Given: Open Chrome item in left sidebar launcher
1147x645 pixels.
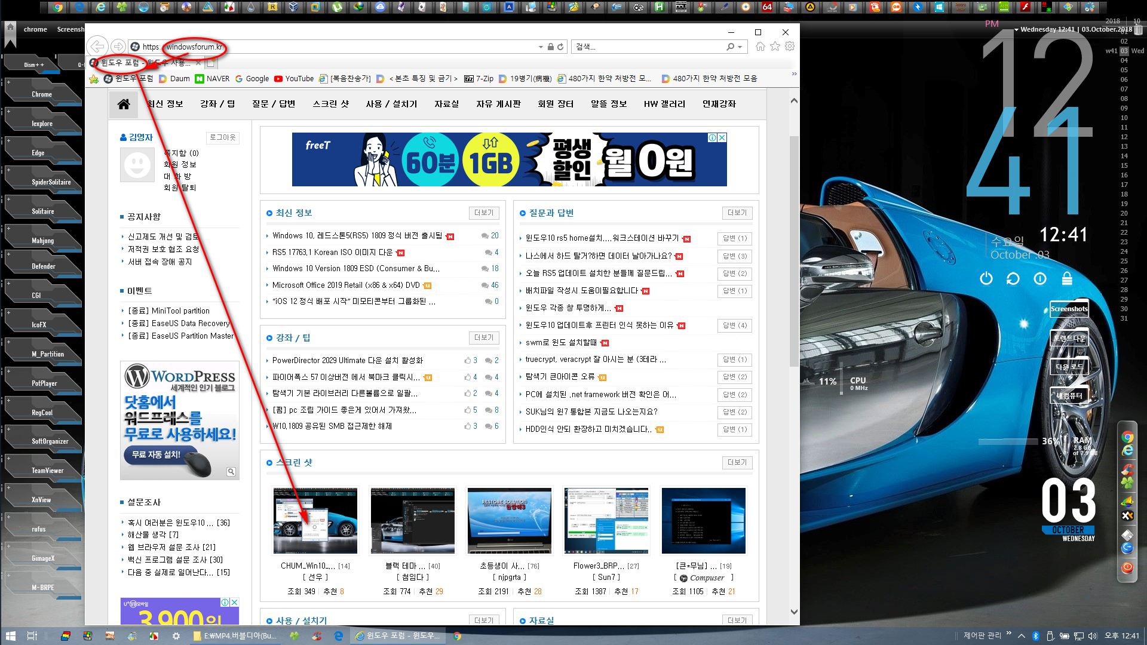Looking at the screenshot, I should pos(42,94).
